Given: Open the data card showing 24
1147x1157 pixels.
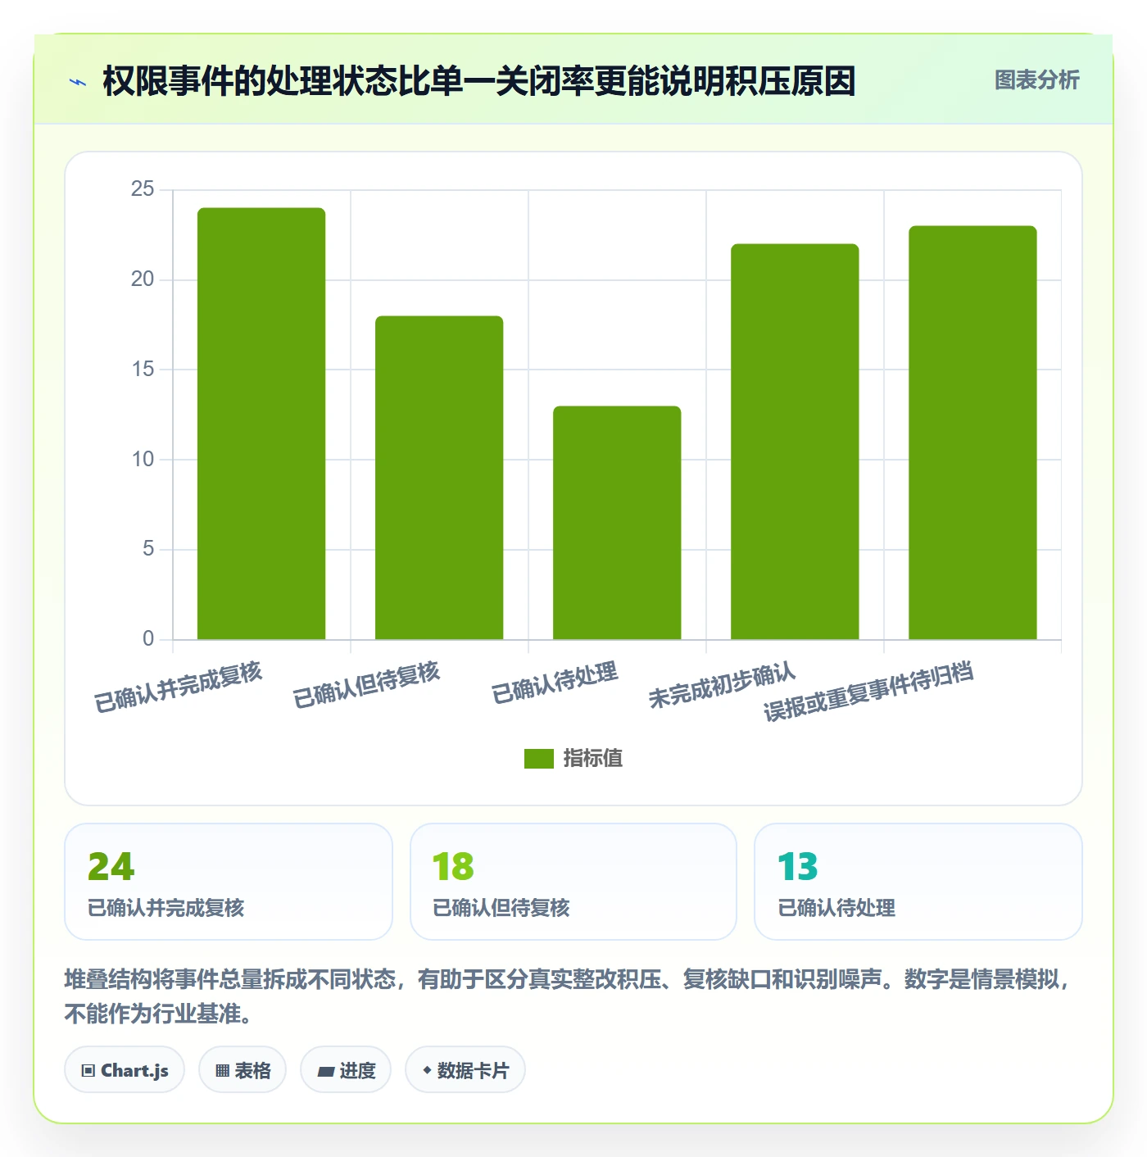Looking at the screenshot, I should 229,882.
